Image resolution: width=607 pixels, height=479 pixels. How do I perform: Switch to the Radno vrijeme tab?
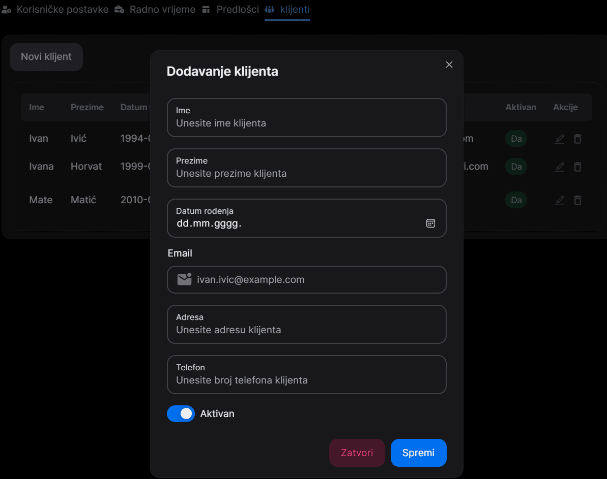point(155,10)
